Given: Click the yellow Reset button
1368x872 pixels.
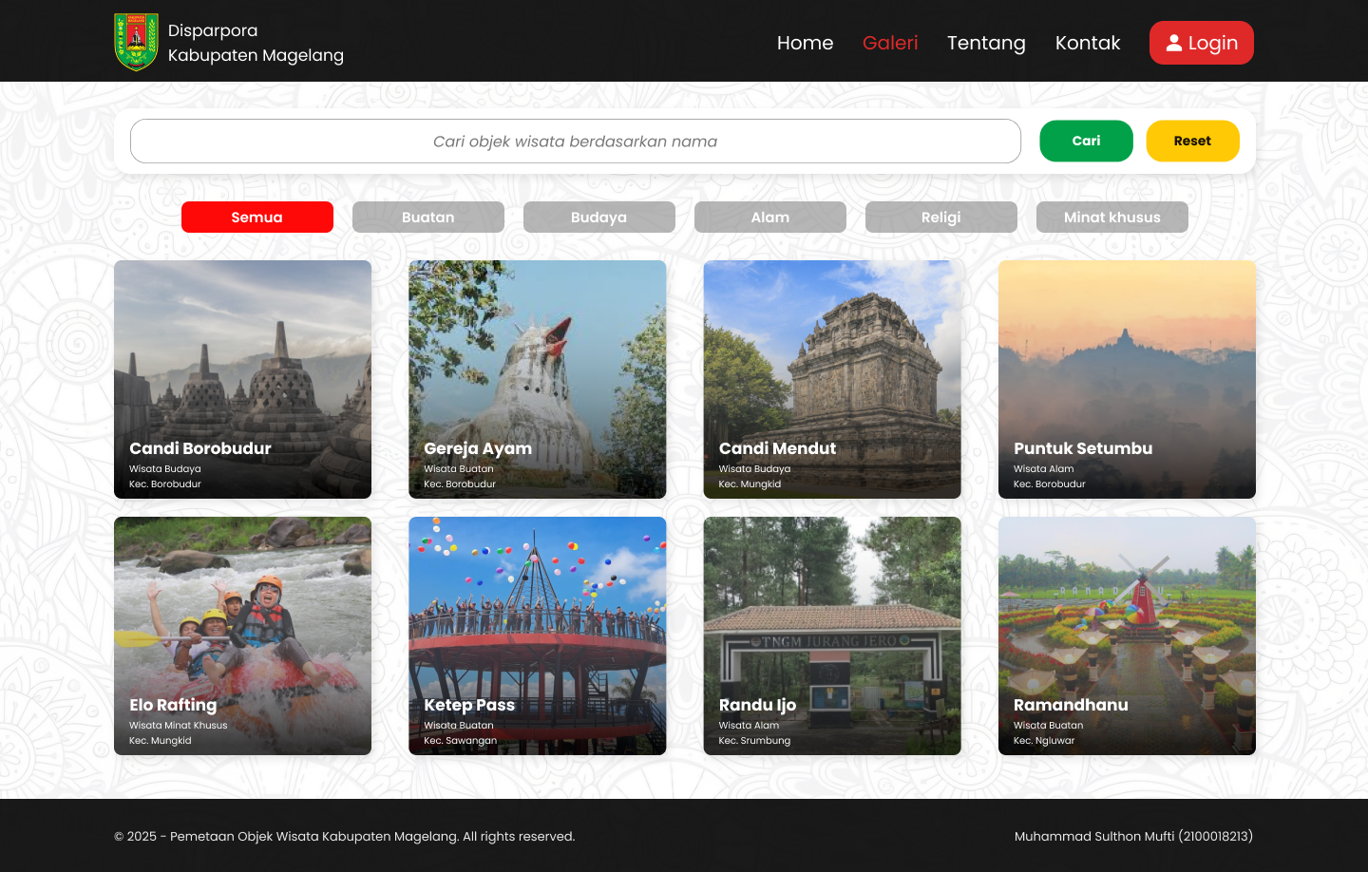Looking at the screenshot, I should (1192, 141).
